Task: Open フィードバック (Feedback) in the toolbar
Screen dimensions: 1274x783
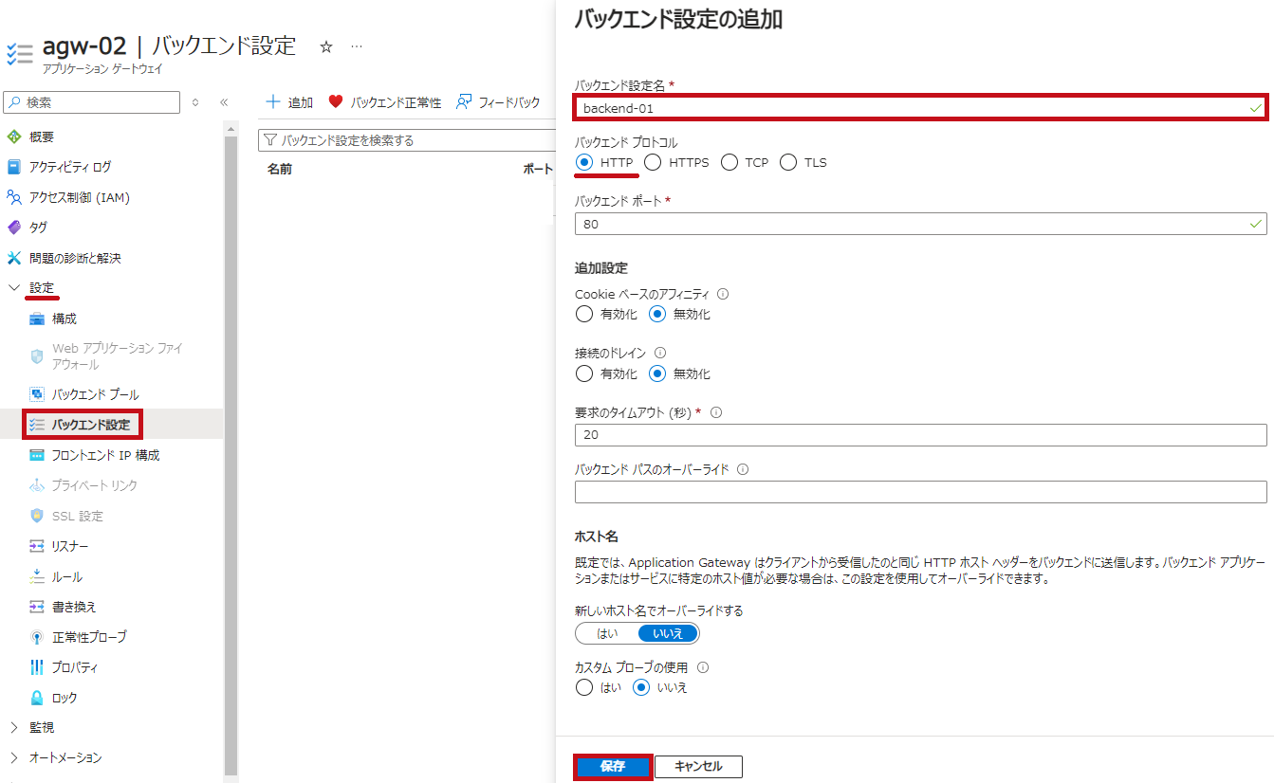Action: click(498, 102)
